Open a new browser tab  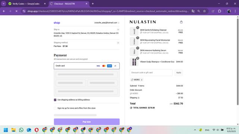[x=93, y=4]
